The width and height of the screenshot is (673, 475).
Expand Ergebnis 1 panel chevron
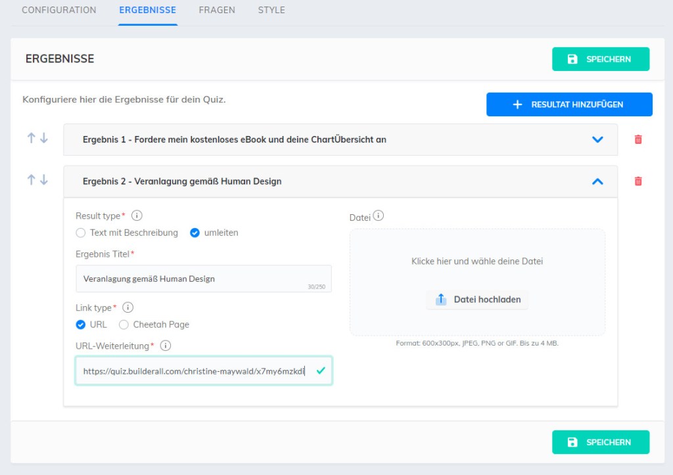coord(597,139)
